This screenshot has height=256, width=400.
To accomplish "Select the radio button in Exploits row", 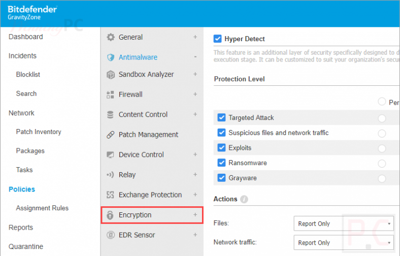I will point(382,148).
